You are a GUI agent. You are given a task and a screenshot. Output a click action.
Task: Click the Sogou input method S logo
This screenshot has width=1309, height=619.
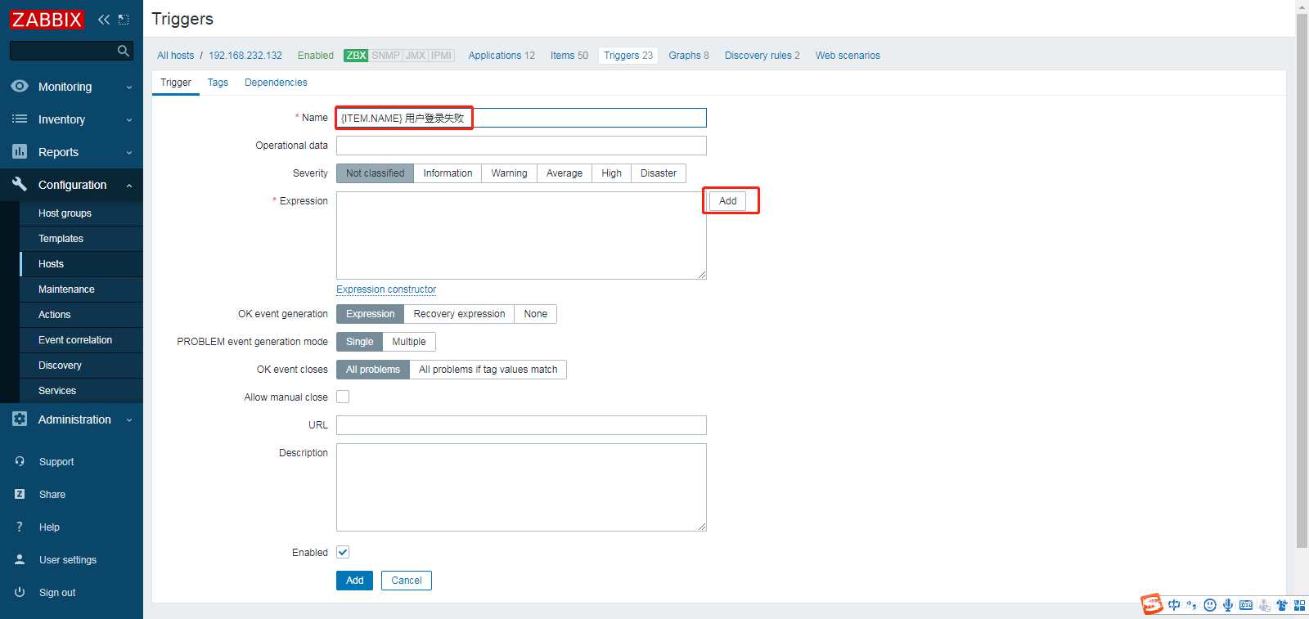[x=1152, y=604]
